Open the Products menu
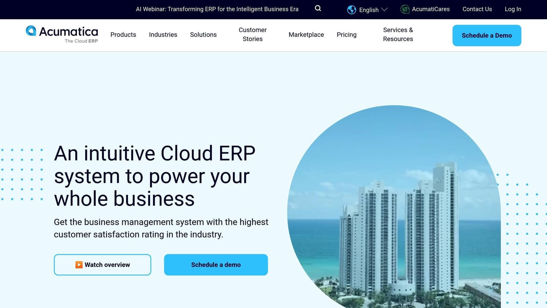The width and height of the screenshot is (547, 308). tap(123, 35)
